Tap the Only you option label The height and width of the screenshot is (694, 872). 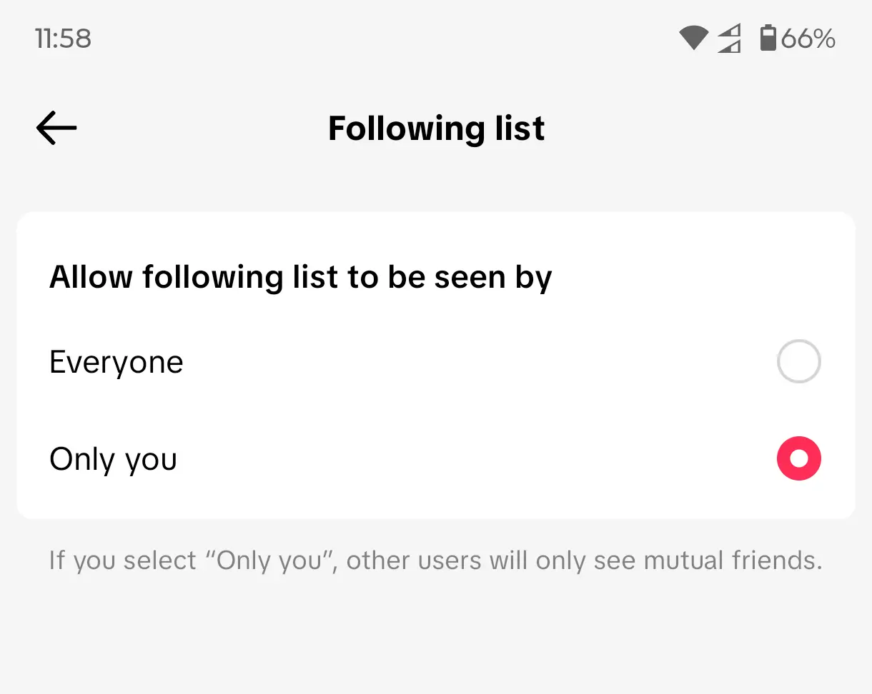click(x=113, y=459)
